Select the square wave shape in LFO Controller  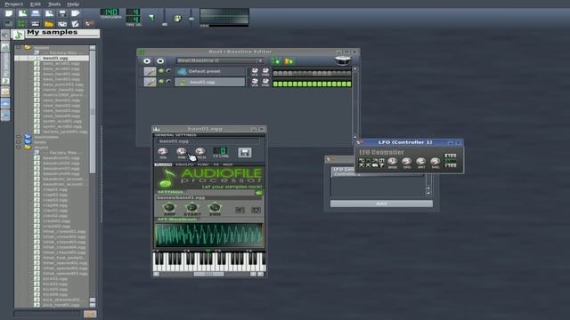click(x=381, y=160)
